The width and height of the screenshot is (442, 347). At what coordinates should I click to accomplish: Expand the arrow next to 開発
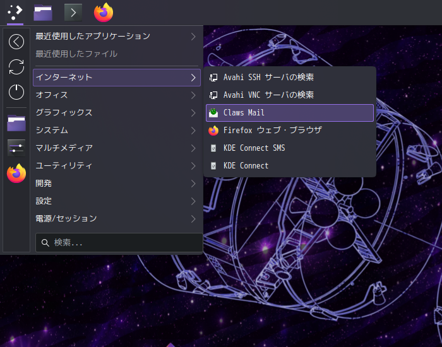pyautogui.click(x=193, y=184)
